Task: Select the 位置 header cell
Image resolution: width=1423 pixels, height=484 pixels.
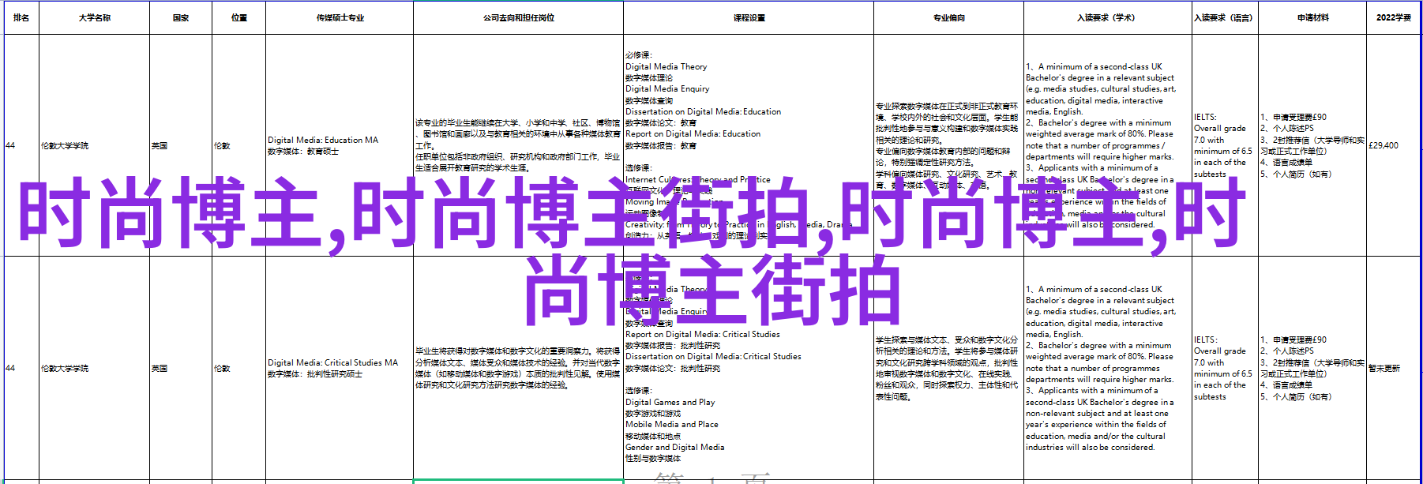Action: pos(239,17)
